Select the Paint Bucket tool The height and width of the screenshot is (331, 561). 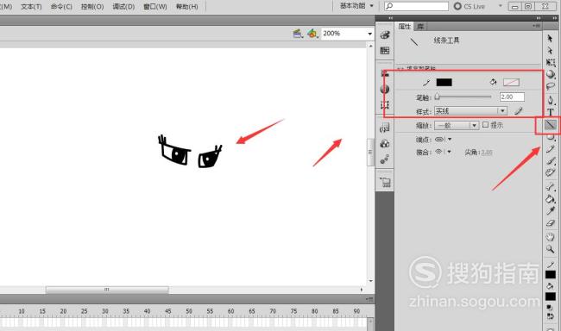[x=551, y=199]
